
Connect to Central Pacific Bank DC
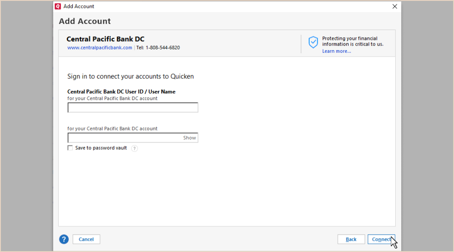coord(381,239)
